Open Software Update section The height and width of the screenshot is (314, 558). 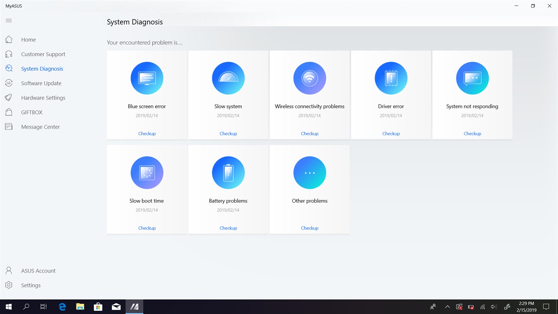41,83
